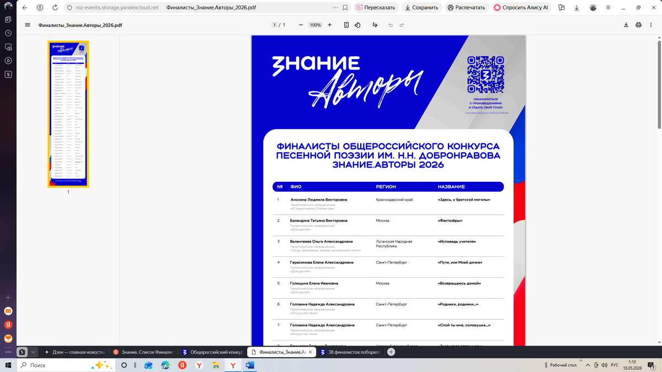Viewport: 662px width, 372px height.
Task: Open the three-dot menu in the address bar
Action: [x=335, y=8]
